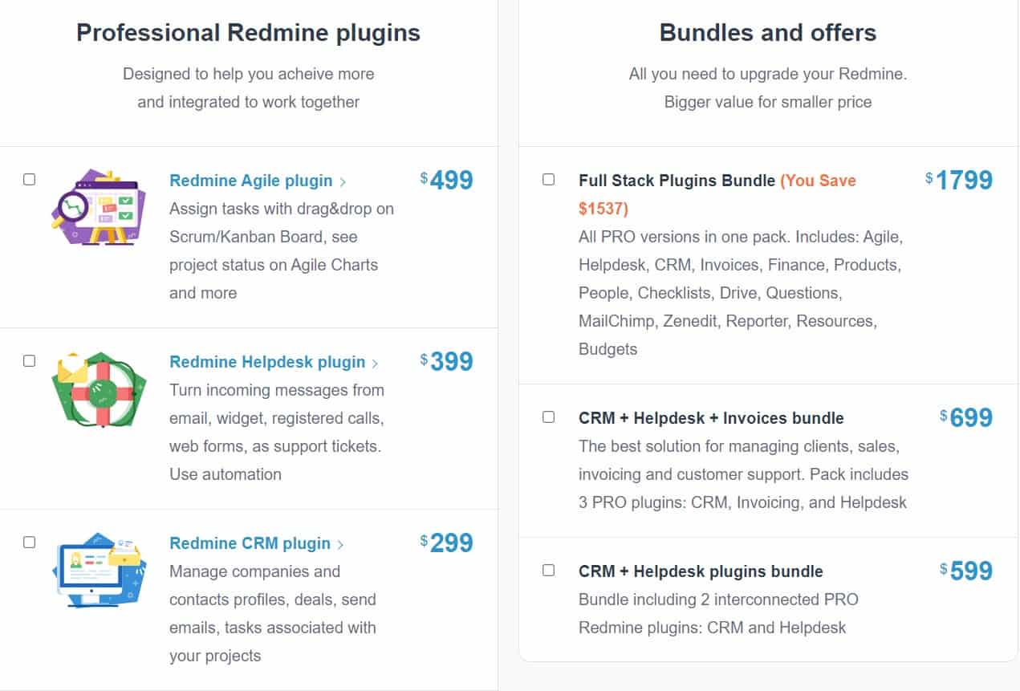The image size is (1020, 691).
Task: Click the Bundles and offers heading
Action: pos(767,33)
